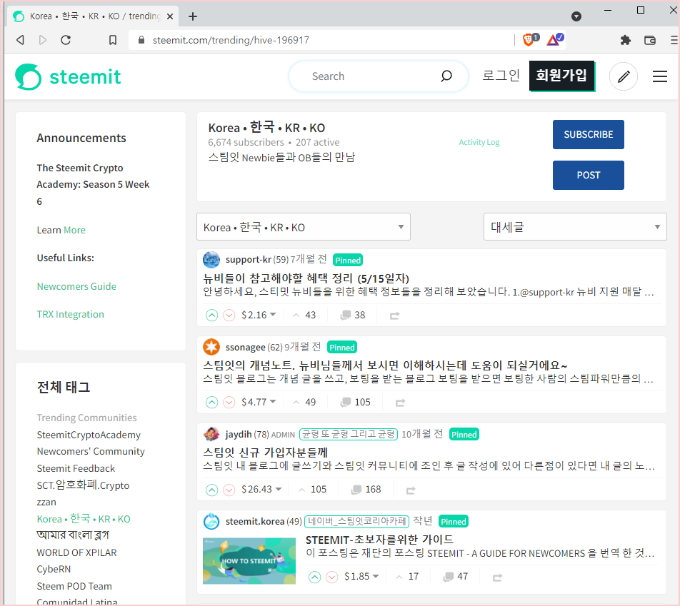
Task: Downvote the steemit.korea post
Action: point(331,577)
